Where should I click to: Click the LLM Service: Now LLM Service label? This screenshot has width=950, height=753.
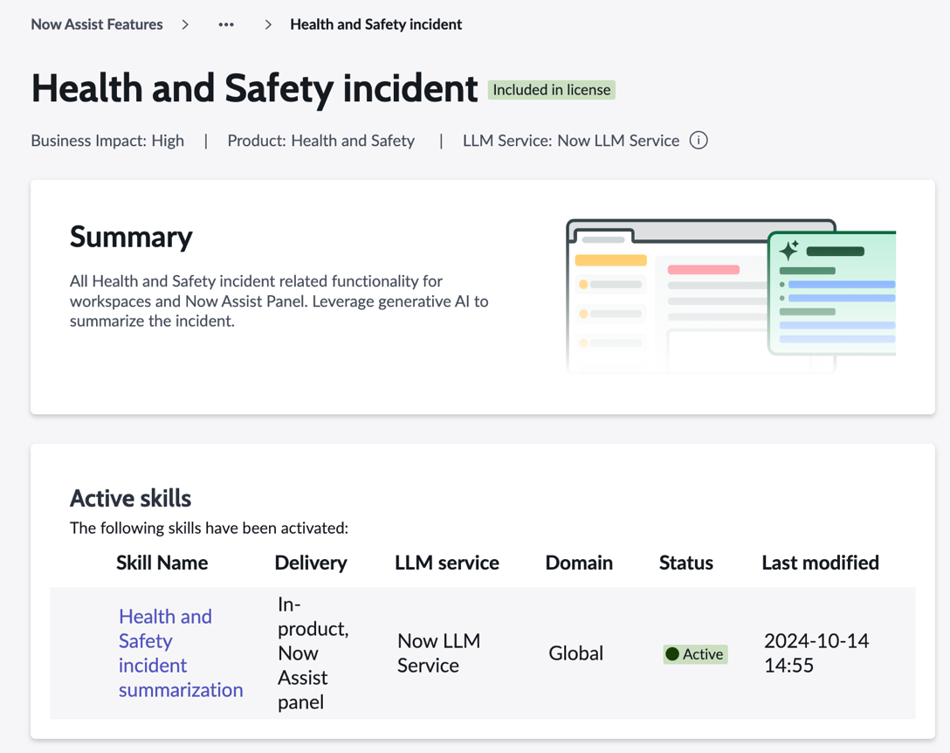pos(571,141)
